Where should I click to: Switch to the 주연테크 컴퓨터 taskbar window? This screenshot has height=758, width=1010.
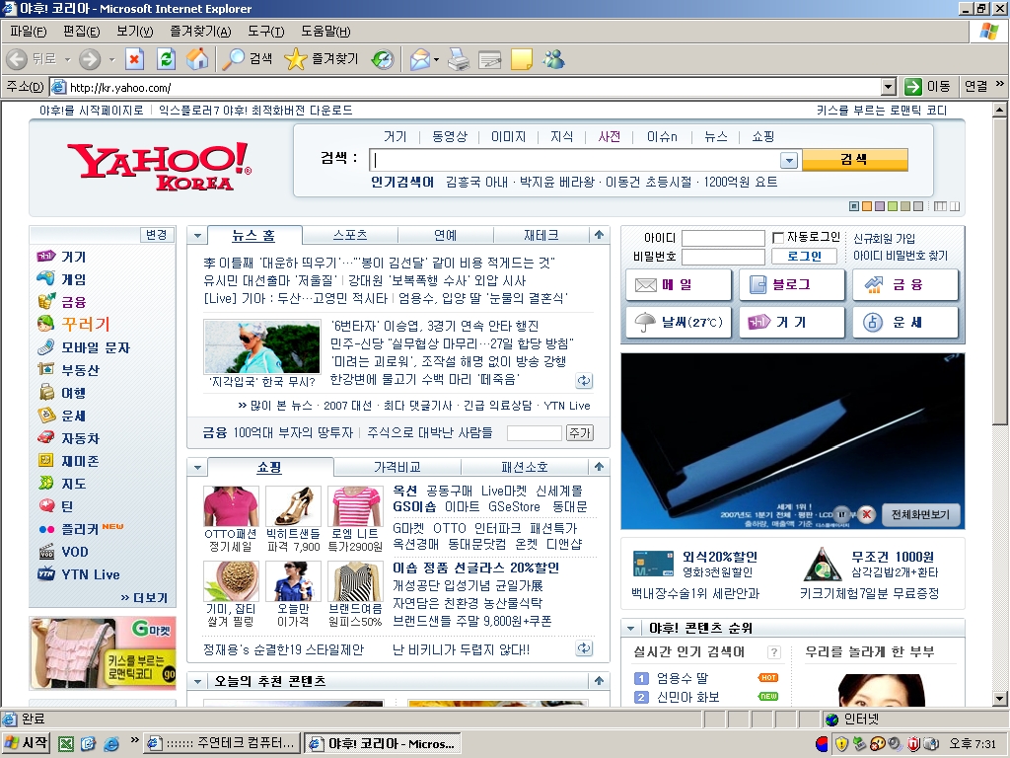tap(222, 743)
